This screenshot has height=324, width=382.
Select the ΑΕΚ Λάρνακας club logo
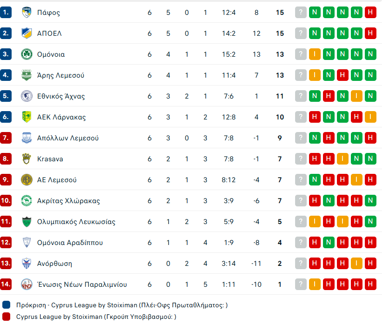[26, 117]
